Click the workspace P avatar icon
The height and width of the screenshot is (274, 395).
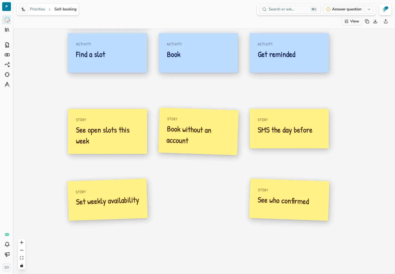7,7
